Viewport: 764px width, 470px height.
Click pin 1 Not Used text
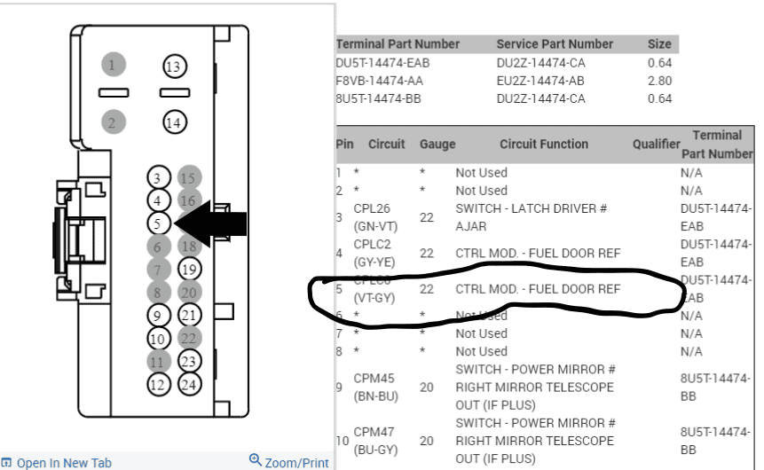(x=482, y=173)
